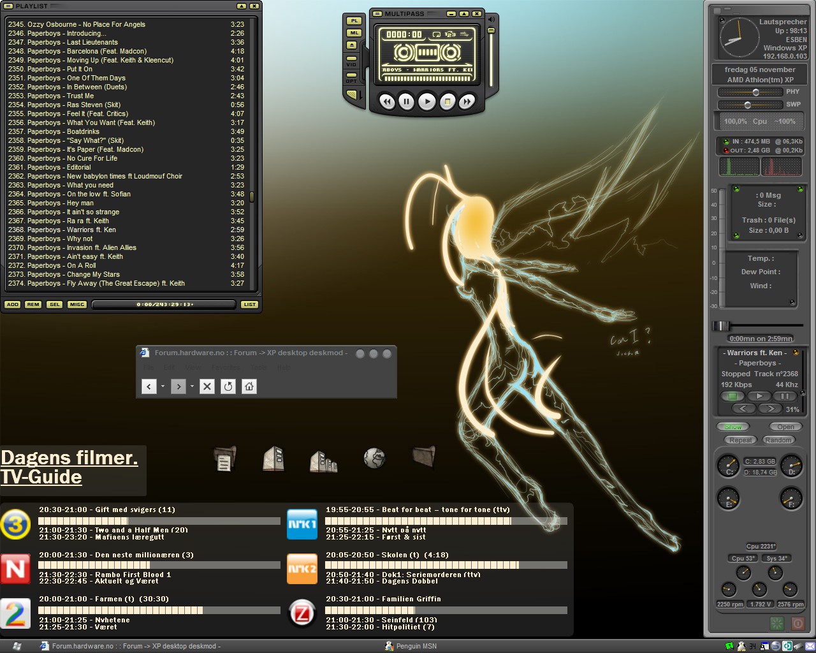Open the documents folder desktop icon
Image resolution: width=816 pixels, height=653 pixels.
pos(224,459)
